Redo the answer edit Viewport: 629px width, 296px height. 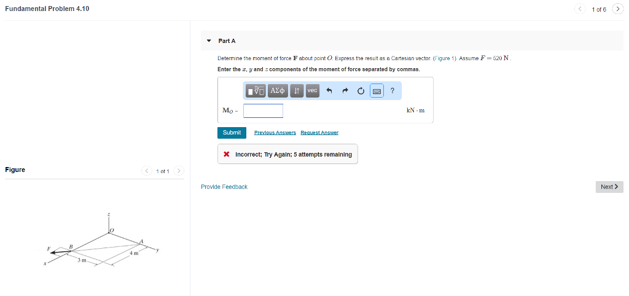click(345, 91)
